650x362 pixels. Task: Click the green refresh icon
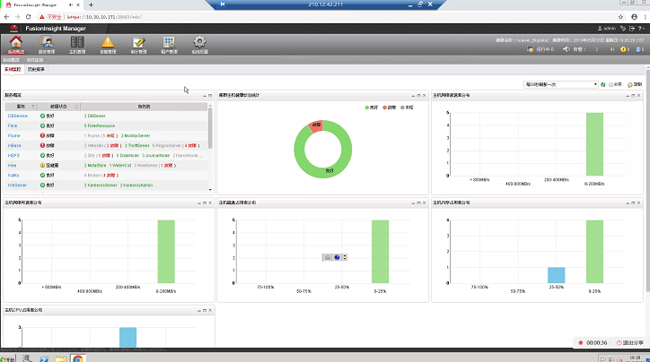[603, 84]
